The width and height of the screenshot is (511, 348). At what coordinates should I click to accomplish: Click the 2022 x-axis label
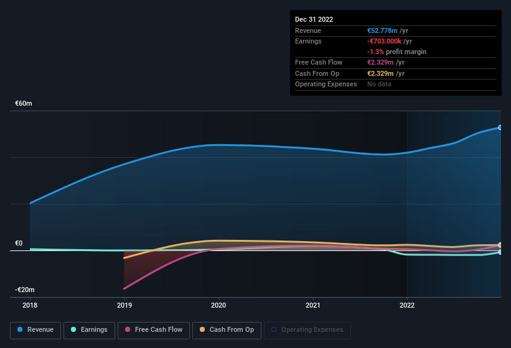(407, 305)
